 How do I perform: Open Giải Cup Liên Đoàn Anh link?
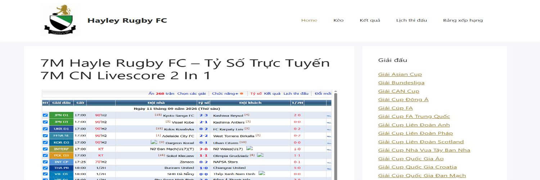(414, 125)
